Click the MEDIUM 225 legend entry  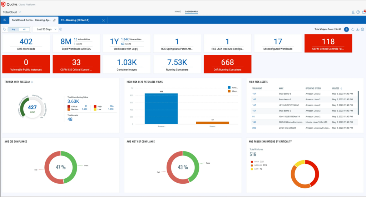coord(259,165)
